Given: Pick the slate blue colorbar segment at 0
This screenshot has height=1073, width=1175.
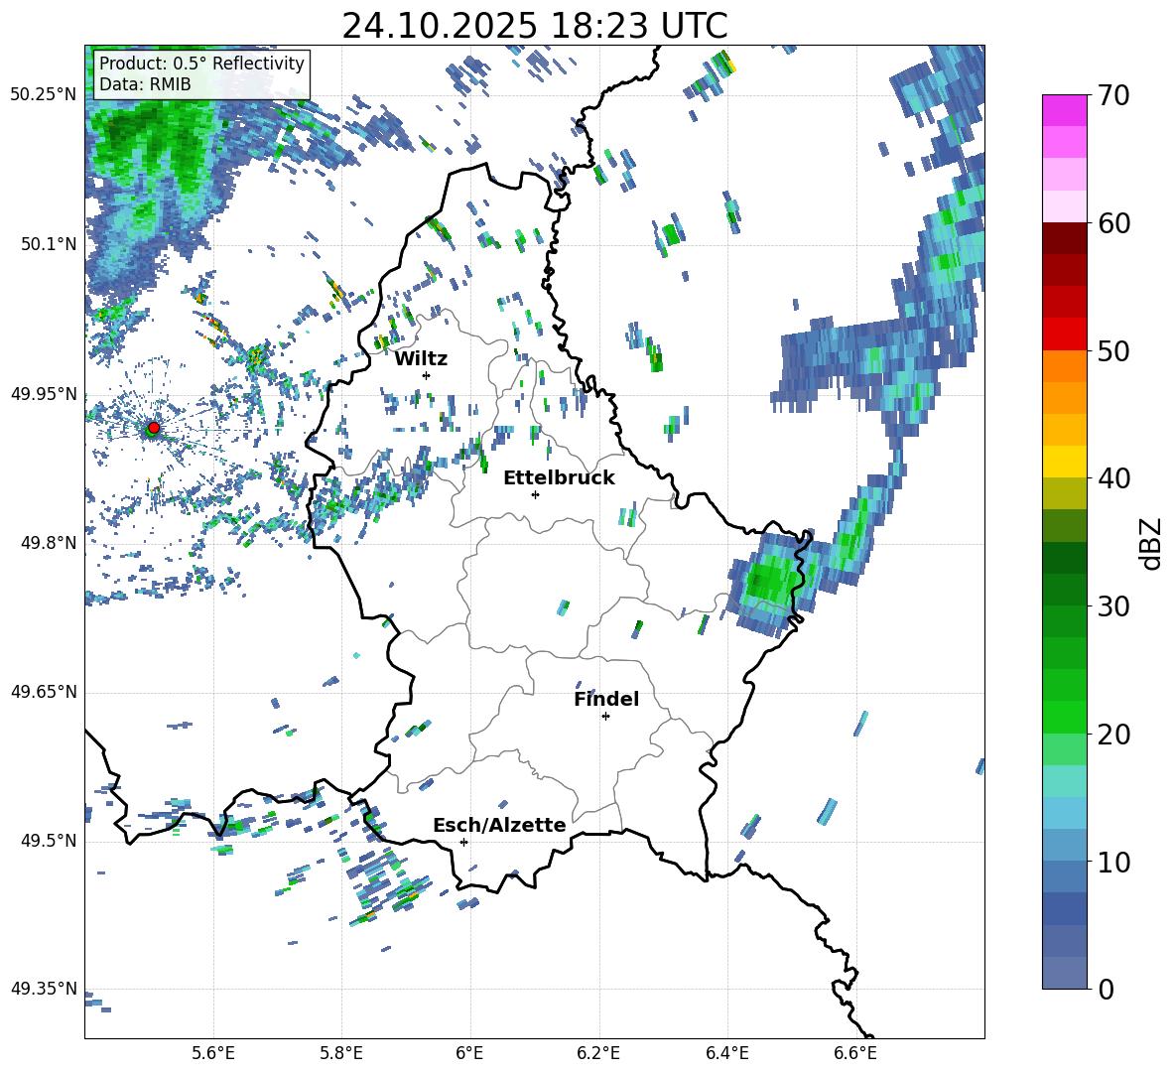Looking at the screenshot, I should 1064,973.
